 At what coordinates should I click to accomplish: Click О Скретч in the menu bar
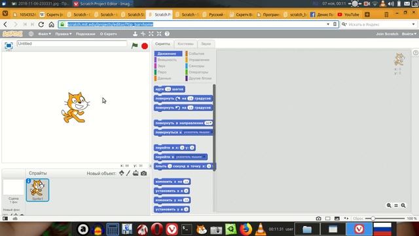[108, 33]
